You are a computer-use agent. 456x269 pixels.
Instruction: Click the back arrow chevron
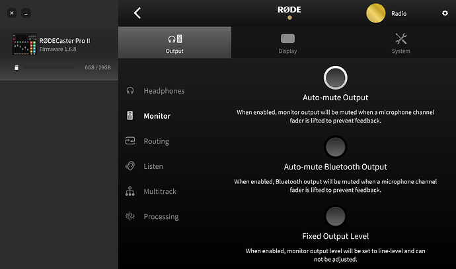137,13
